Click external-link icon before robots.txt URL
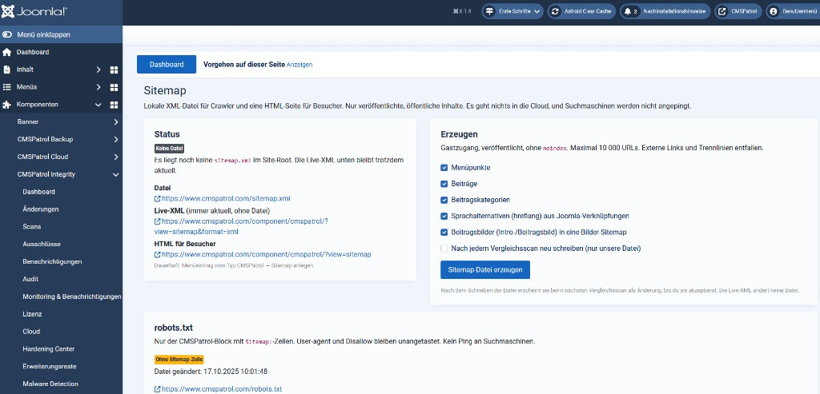The width and height of the screenshot is (820, 394). [158, 388]
